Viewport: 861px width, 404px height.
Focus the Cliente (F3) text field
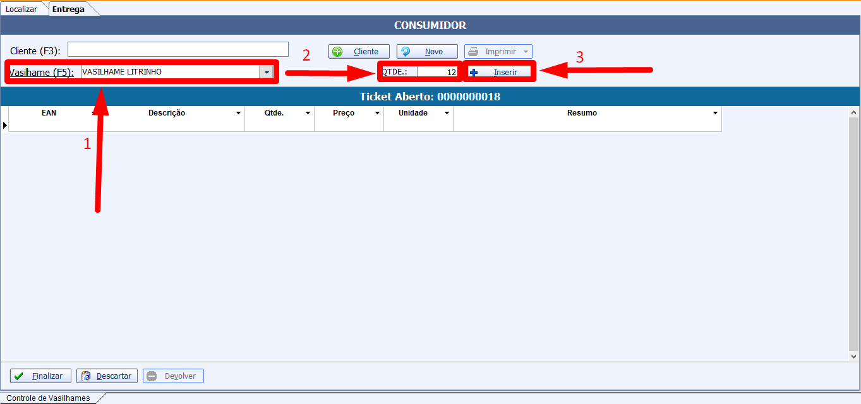(x=178, y=49)
